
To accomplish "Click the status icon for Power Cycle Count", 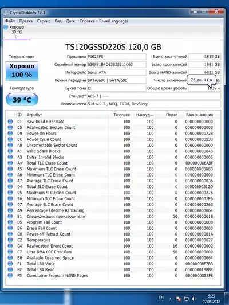I will pyautogui.click(x=10, y=139).
